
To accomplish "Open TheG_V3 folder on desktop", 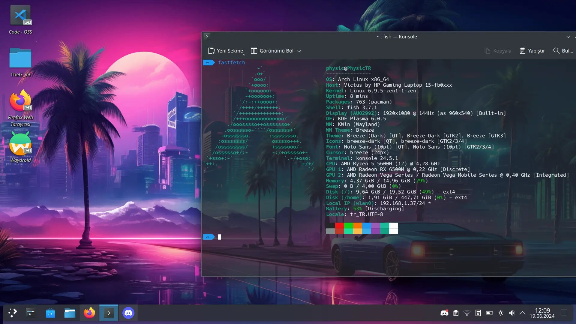I will coord(20,62).
